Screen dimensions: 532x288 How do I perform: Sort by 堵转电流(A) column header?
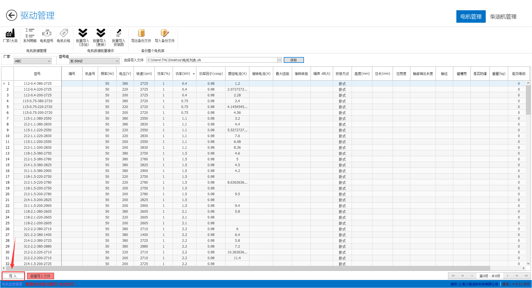pyautogui.click(x=261, y=74)
